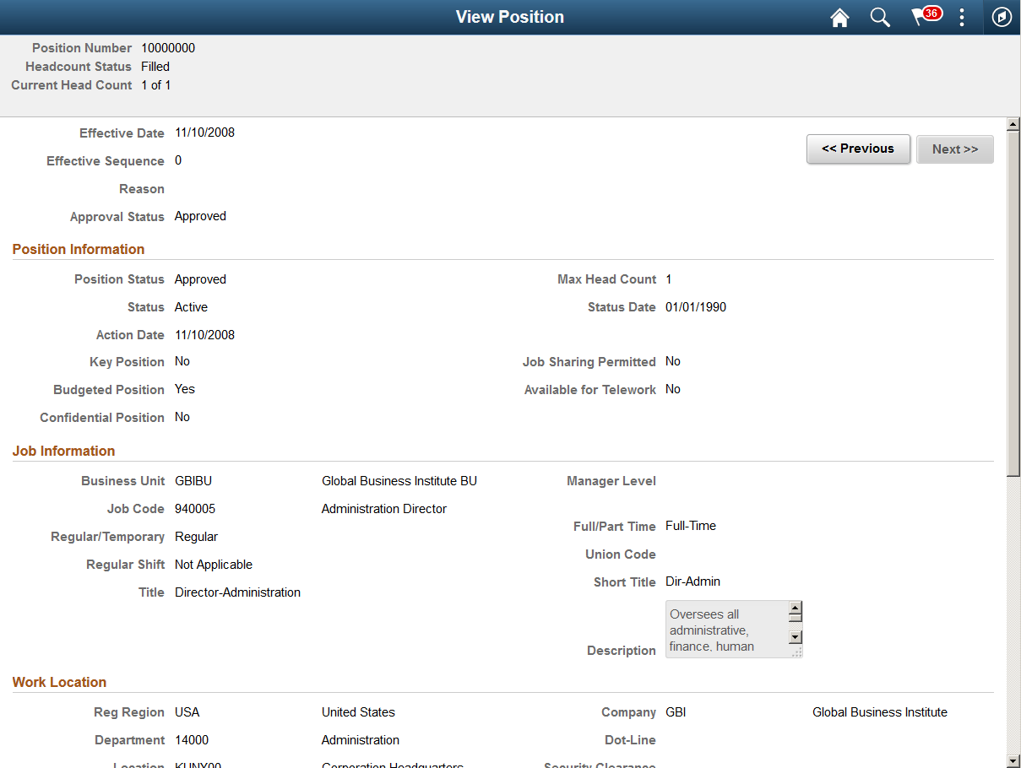The width and height of the screenshot is (1021, 768).
Task: Open the NavBar compass icon
Action: 1002,18
